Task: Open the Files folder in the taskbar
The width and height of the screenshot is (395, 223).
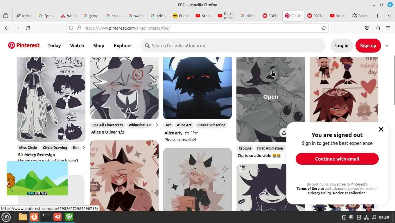Action: (22, 217)
